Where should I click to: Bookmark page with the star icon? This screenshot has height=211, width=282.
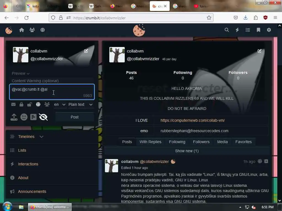(209, 18)
